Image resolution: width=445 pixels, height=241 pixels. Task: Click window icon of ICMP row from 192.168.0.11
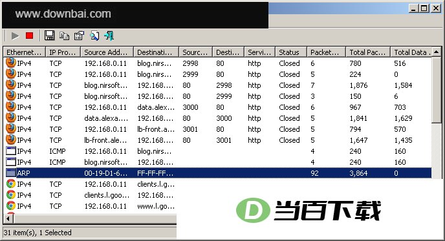11,151
